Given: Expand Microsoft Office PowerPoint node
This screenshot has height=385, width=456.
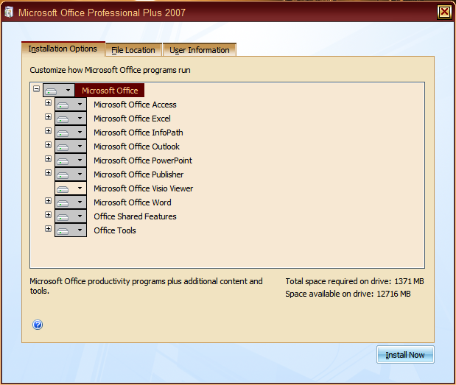Looking at the screenshot, I should point(49,158).
